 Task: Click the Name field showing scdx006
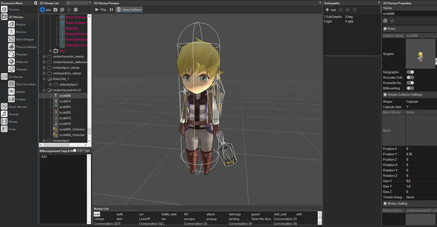(x=409, y=14)
